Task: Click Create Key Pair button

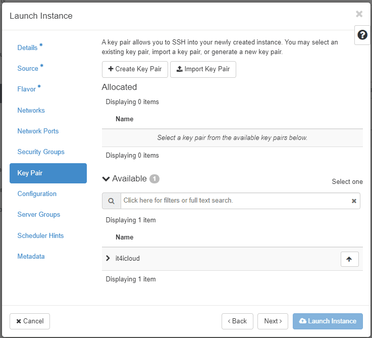Action: [x=135, y=69]
